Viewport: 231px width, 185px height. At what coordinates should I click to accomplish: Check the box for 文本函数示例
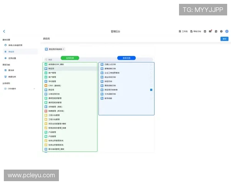pyautogui.click(x=151, y=94)
